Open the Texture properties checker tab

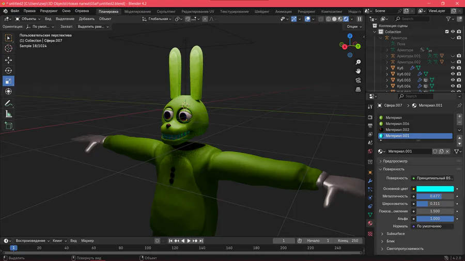[370, 234]
